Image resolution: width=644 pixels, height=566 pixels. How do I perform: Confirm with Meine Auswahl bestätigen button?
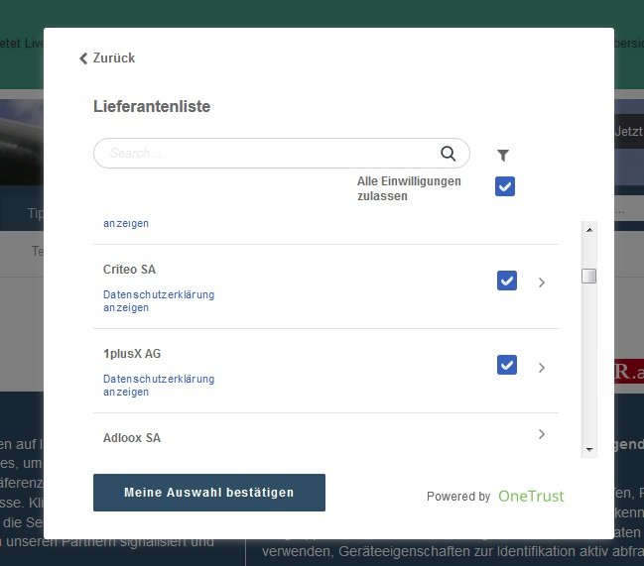(209, 493)
